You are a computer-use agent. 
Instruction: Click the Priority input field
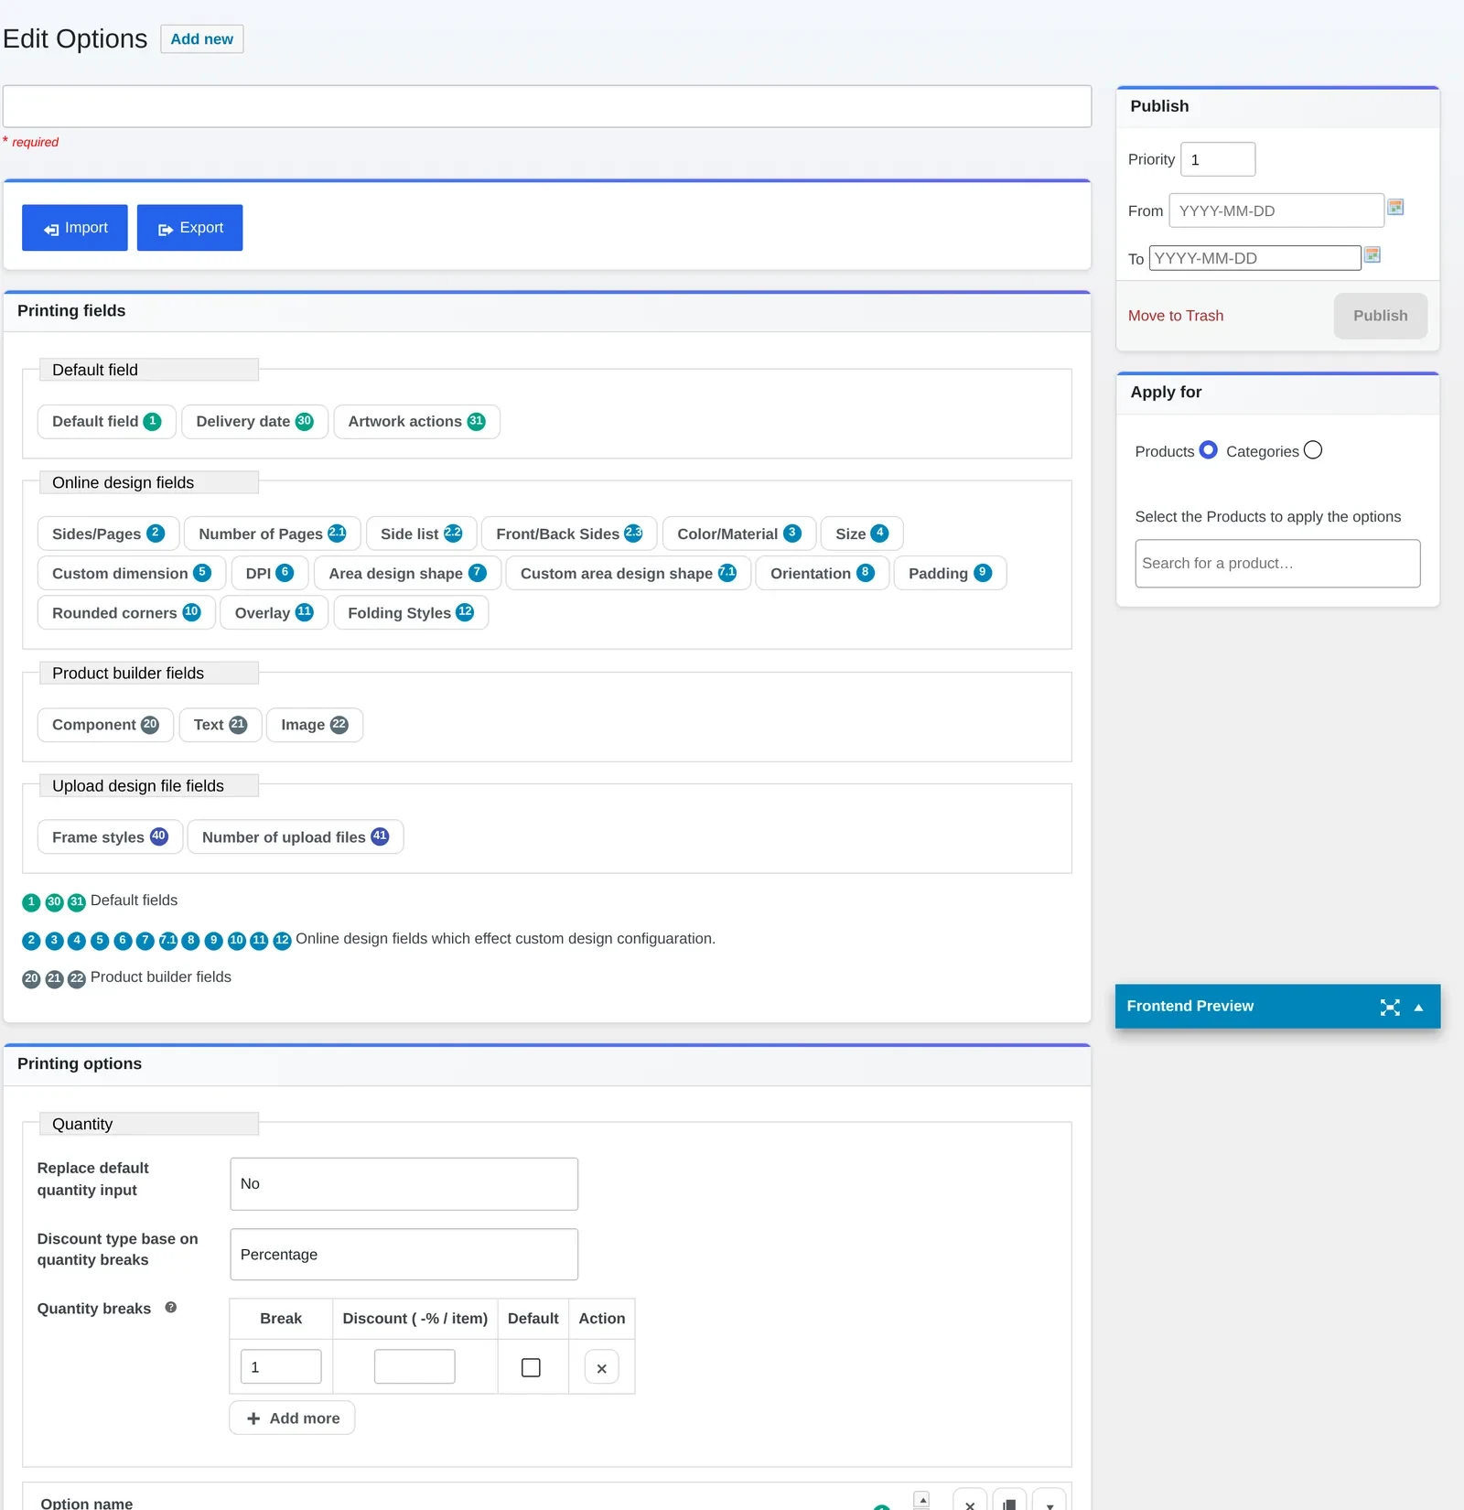click(1218, 159)
